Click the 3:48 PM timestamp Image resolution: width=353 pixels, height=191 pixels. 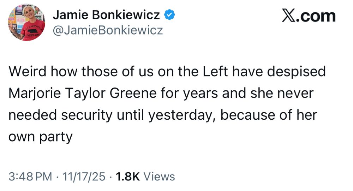(30, 176)
